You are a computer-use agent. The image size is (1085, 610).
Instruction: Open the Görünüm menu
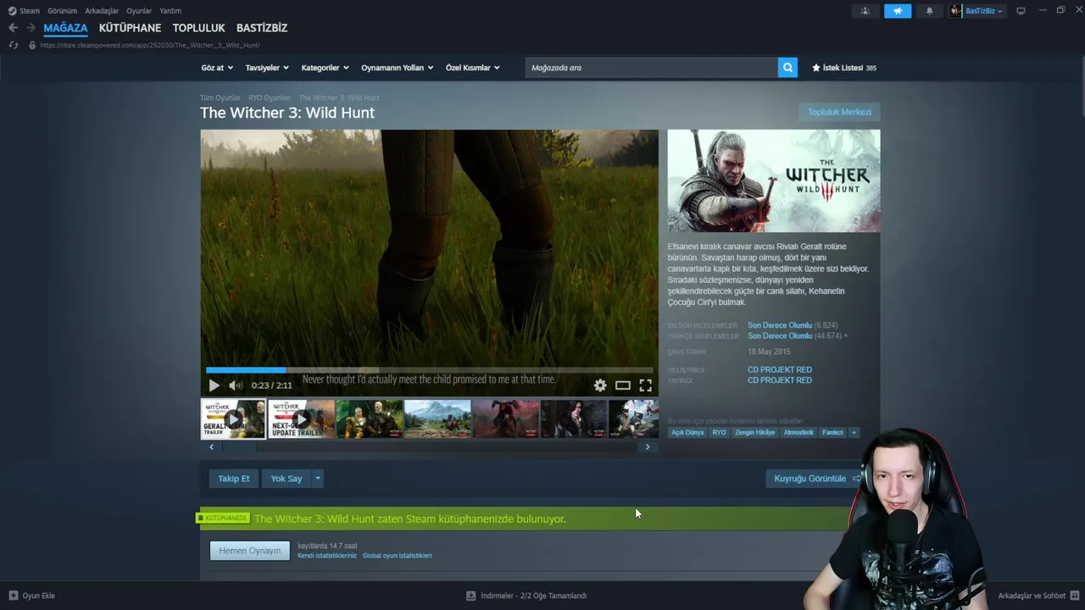(x=62, y=11)
